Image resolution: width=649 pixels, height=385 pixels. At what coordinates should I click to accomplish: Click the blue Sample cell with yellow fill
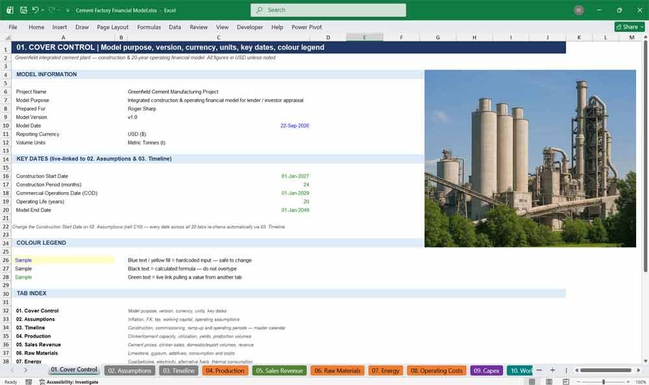pyautogui.click(x=64, y=260)
